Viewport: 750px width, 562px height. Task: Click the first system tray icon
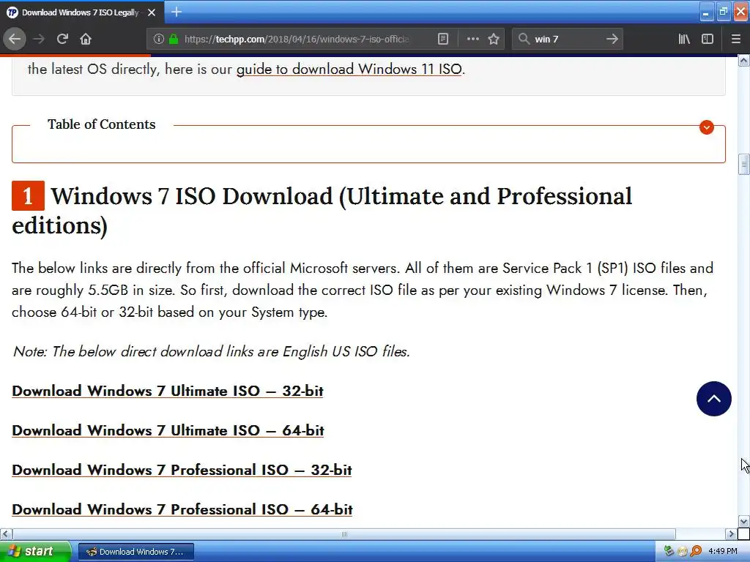coord(669,552)
